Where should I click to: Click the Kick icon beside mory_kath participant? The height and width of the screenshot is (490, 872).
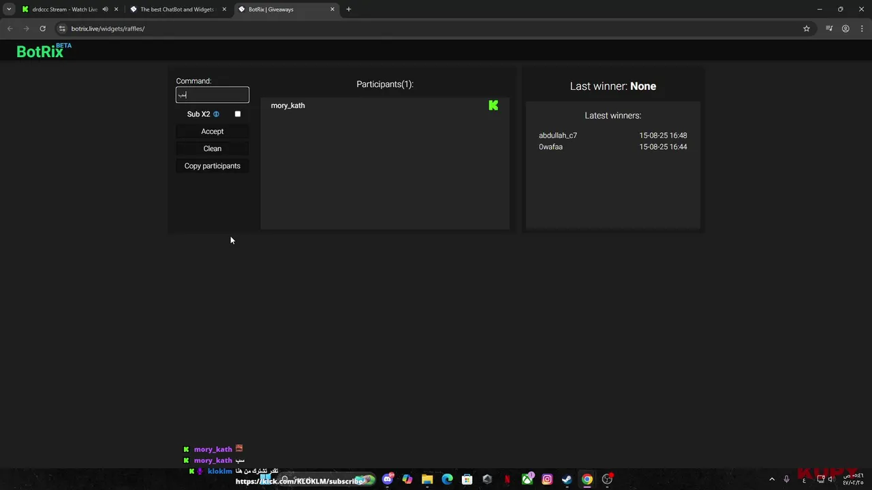[x=493, y=105]
